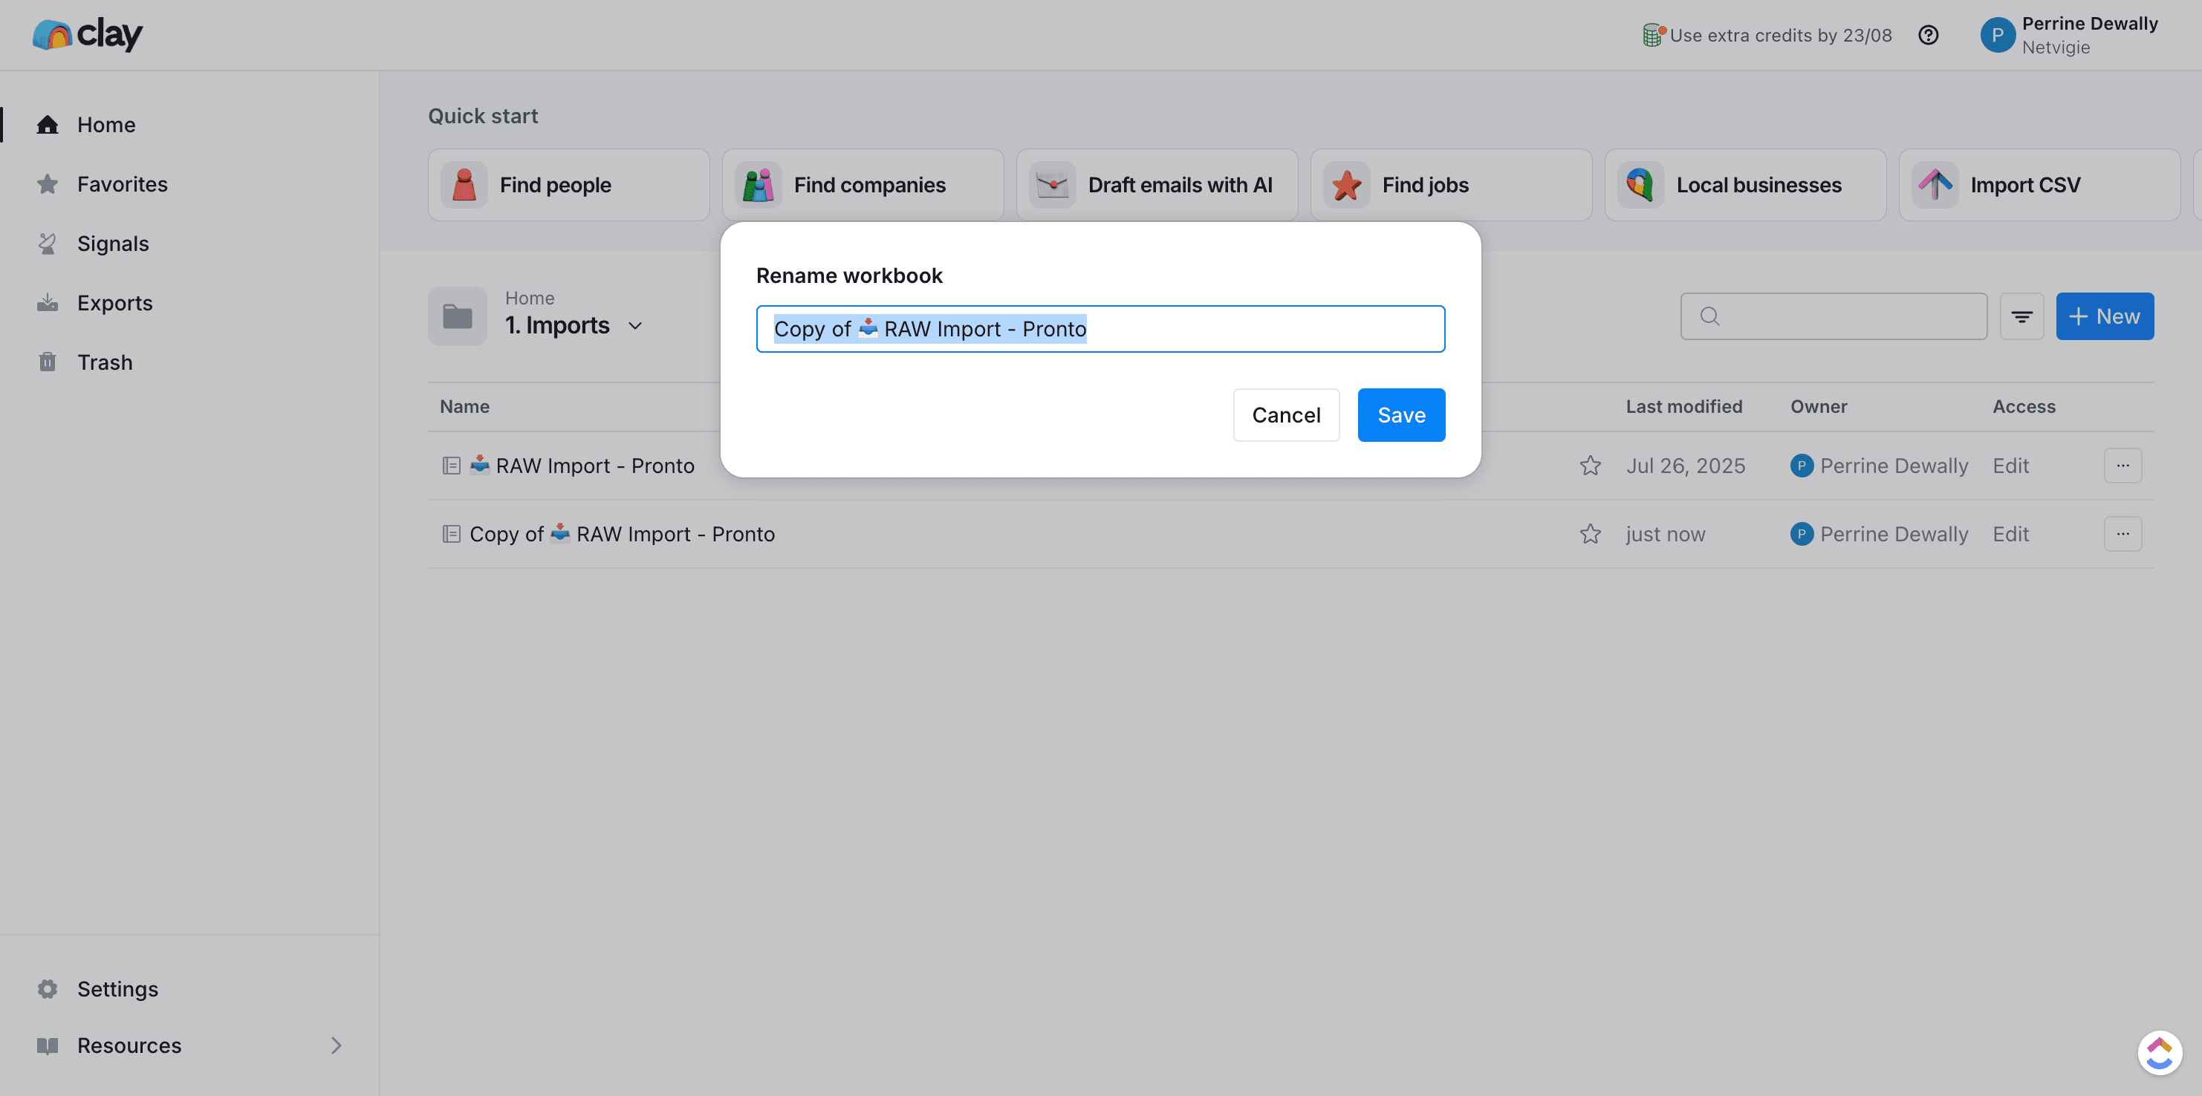The image size is (2202, 1096).
Task: Open more options for RAW Import - Pronto
Action: point(2122,466)
